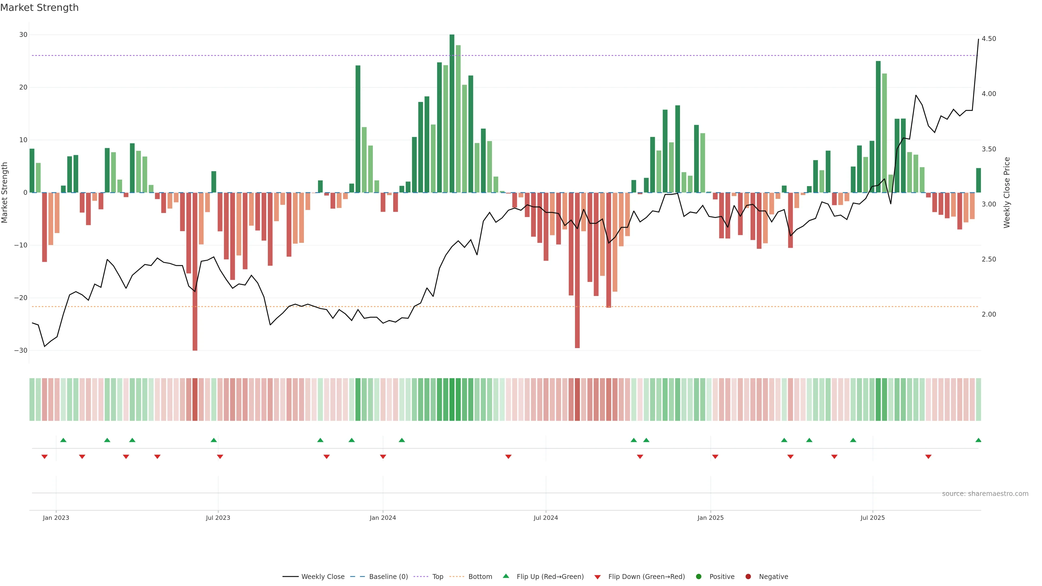Click the Jul 2025 x-axis label
Image resolution: width=1042 pixels, height=586 pixels.
click(x=872, y=518)
